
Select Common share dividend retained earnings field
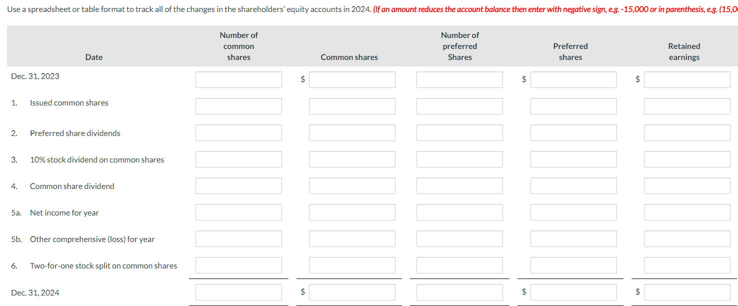pyautogui.click(x=687, y=185)
